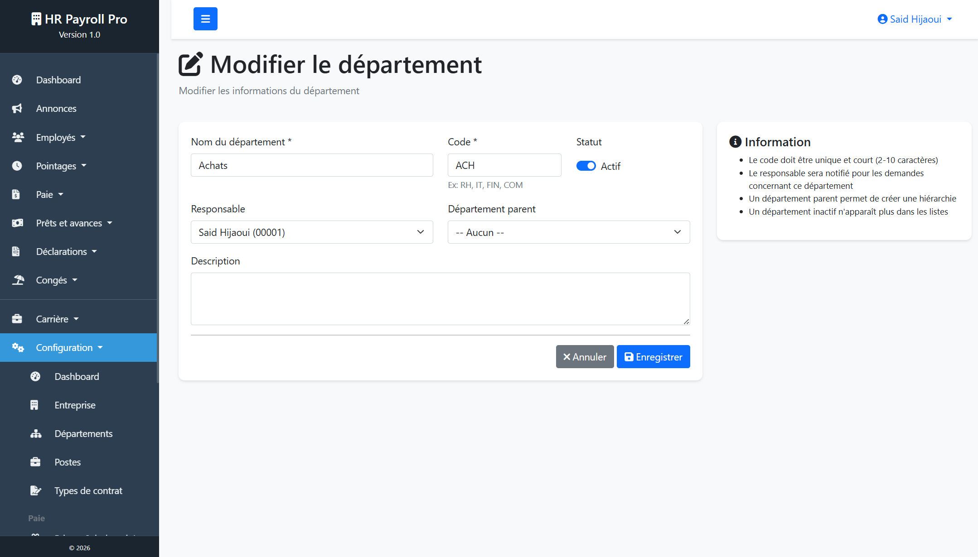Click the Annuler button

[585, 357]
